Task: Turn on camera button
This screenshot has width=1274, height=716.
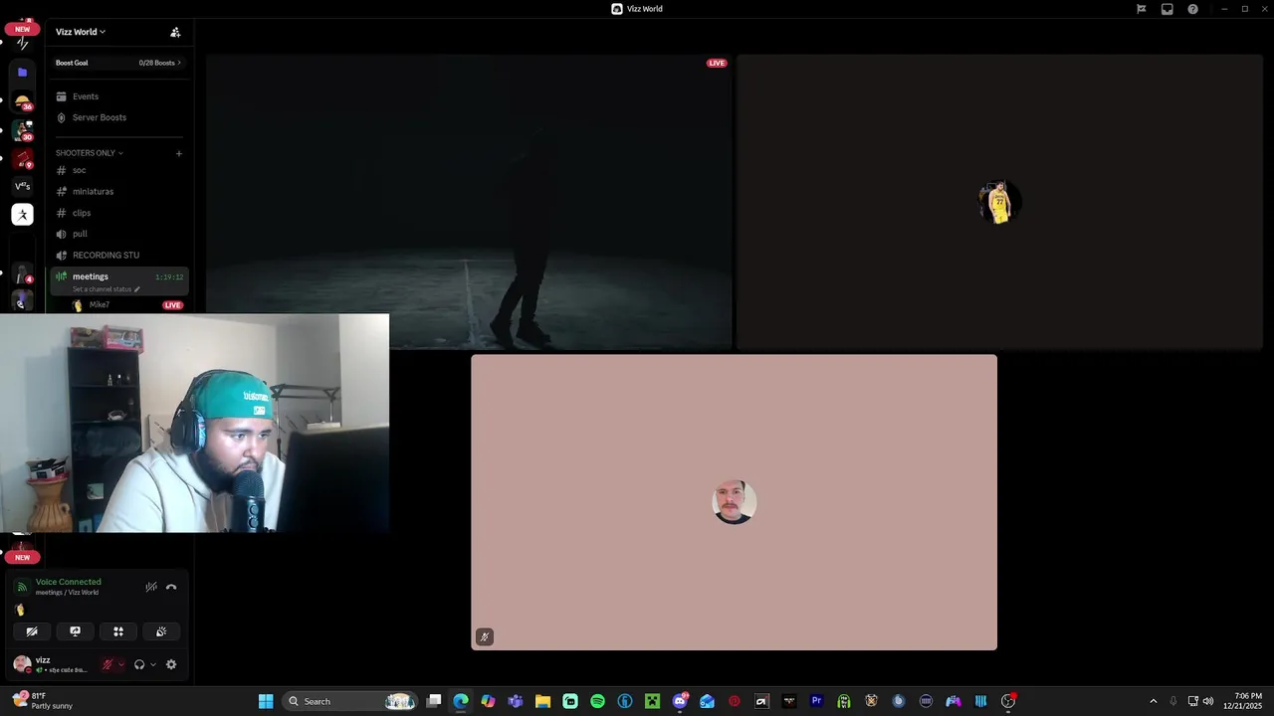Action: pyautogui.click(x=32, y=631)
